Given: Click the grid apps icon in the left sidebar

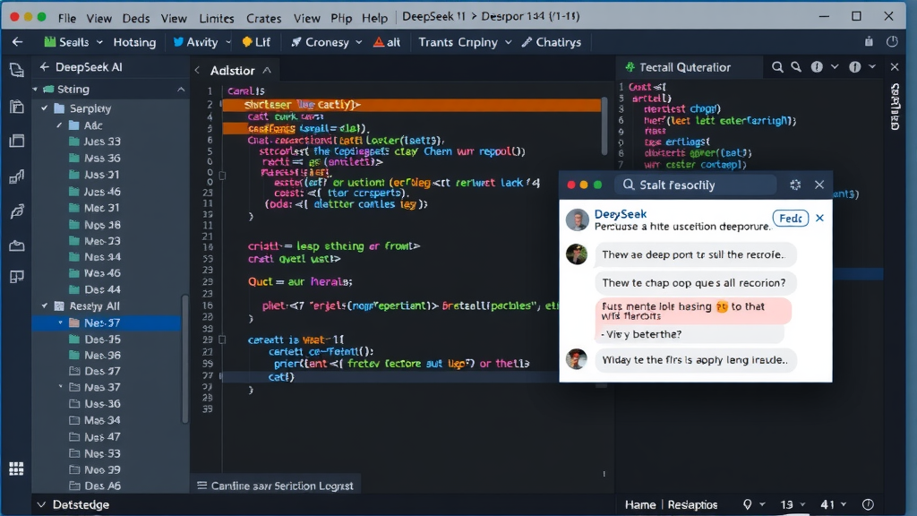Looking at the screenshot, I should tap(15, 468).
